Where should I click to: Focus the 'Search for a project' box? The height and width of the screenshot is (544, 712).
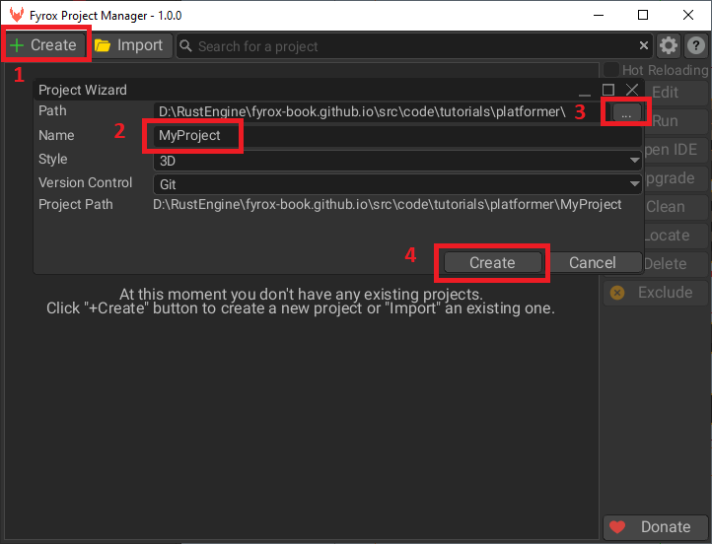(x=414, y=45)
